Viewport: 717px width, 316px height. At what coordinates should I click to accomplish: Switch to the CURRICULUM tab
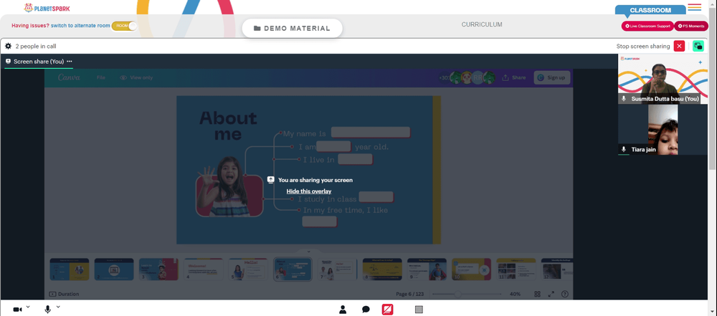(482, 24)
